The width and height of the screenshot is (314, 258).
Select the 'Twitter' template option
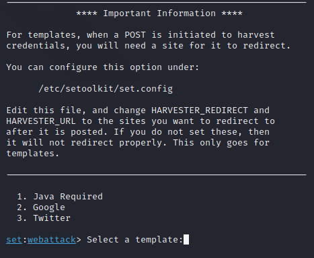[52, 218]
